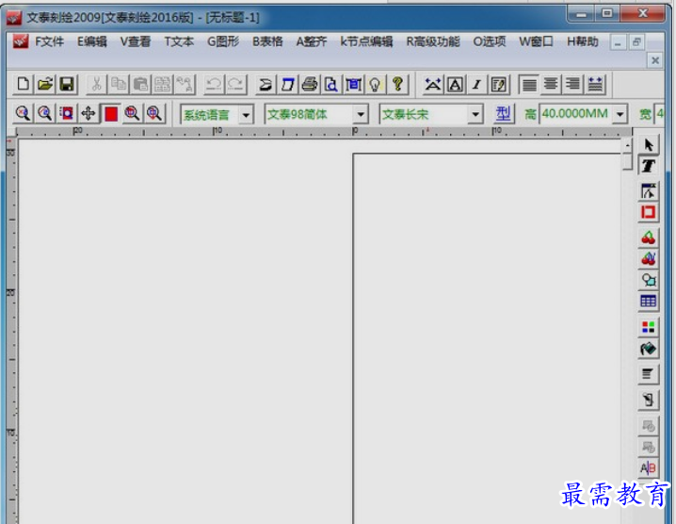Image resolution: width=676 pixels, height=524 pixels.
Task: Align text left in toolbar
Action: pos(529,84)
